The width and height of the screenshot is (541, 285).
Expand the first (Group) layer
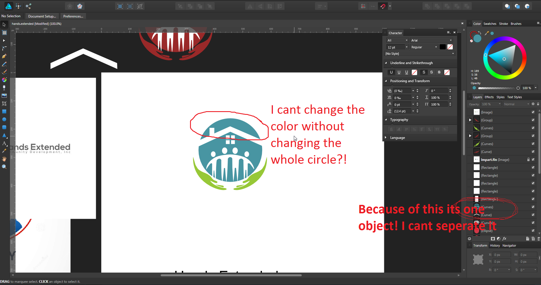coord(470,120)
